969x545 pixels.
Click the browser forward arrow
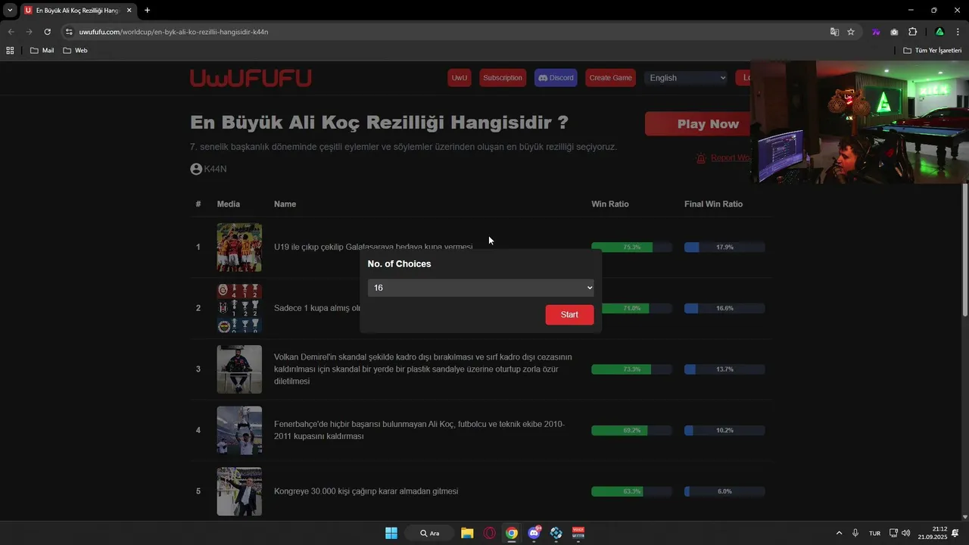click(x=29, y=32)
